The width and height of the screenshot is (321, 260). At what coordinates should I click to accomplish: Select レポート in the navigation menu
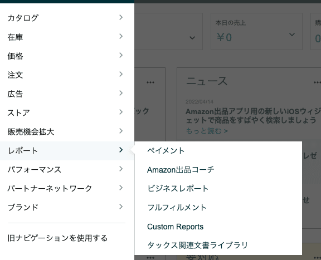pos(67,150)
